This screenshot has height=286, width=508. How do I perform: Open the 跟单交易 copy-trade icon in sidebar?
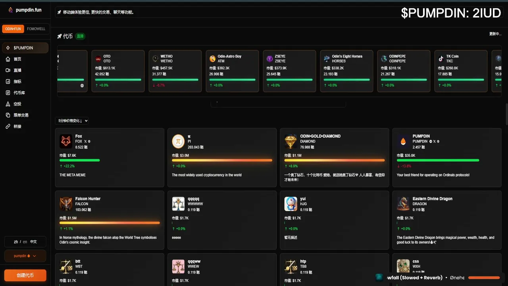[x=8, y=115]
